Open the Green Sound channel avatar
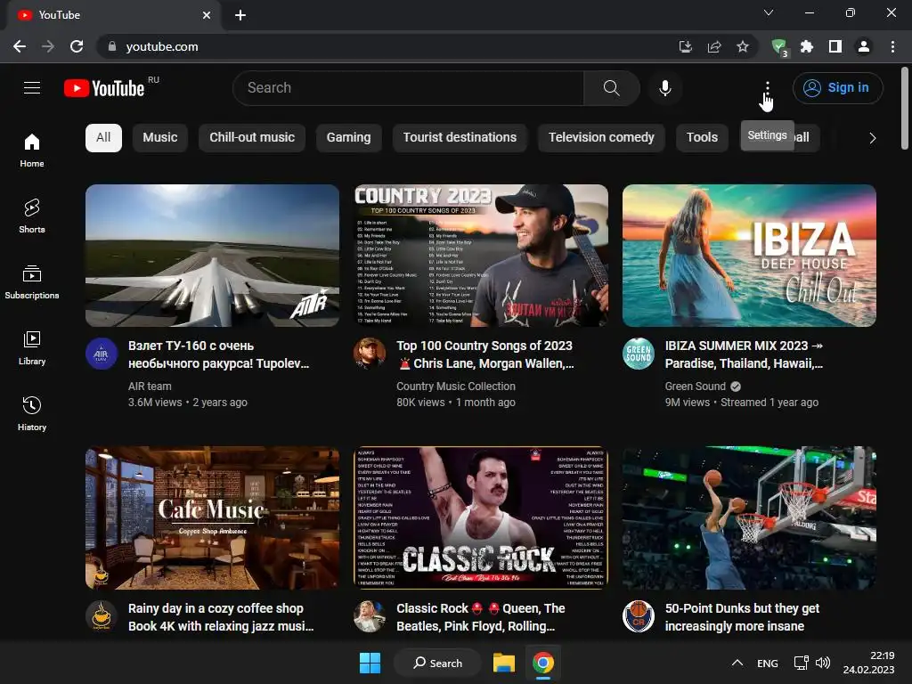 tap(638, 354)
